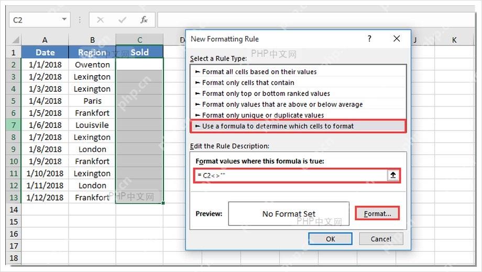Viewport: 482px width, 272px height.
Task: Select row 7 header
Action: [x=14, y=125]
